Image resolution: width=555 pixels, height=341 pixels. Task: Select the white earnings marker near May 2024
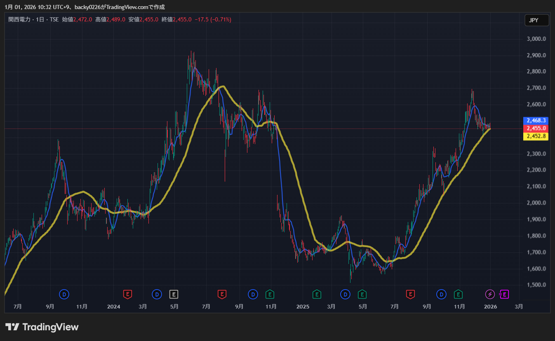pyautogui.click(x=174, y=294)
